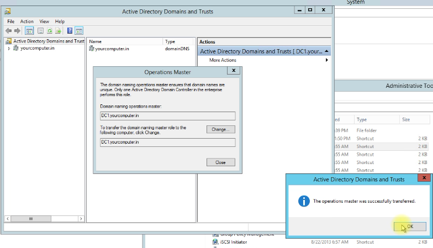The height and width of the screenshot is (248, 433).
Task: Click the Back arrow toolbar icon
Action: pos(9,31)
